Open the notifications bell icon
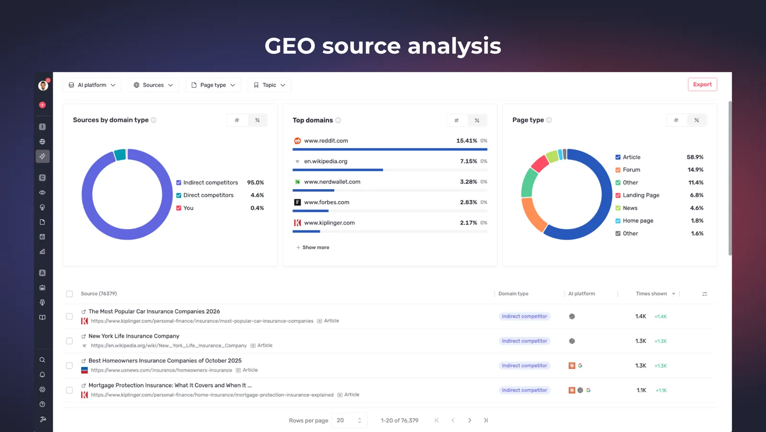Image resolution: width=766 pixels, height=432 pixels. coord(42,375)
